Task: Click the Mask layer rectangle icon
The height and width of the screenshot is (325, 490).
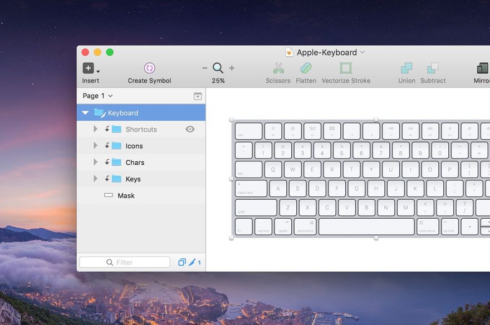Action: pos(109,195)
